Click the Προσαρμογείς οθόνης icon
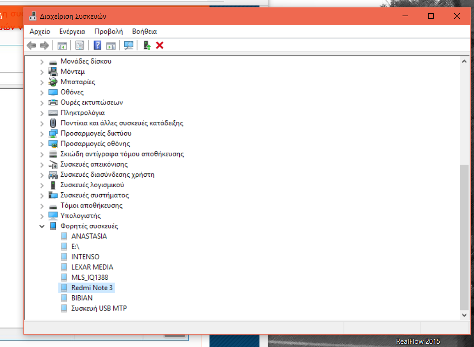Image resolution: width=474 pixels, height=347 pixels. click(53, 144)
